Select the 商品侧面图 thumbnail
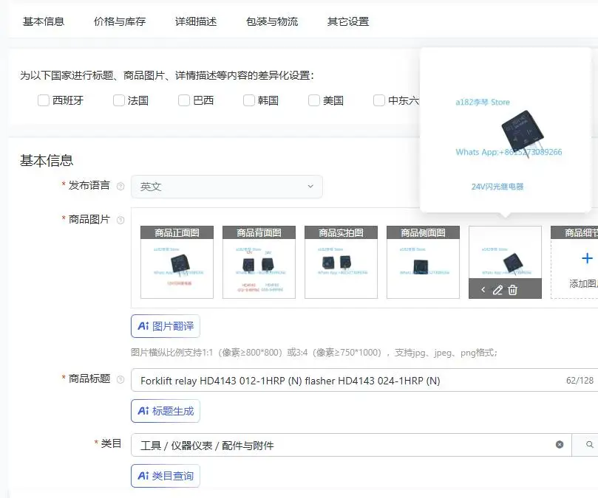 [x=423, y=263]
